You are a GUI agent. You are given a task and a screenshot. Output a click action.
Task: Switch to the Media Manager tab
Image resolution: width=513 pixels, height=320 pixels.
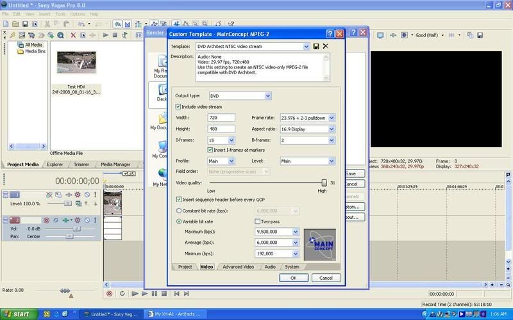(x=115, y=164)
